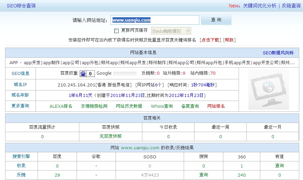
Task: Click the website thumbnail placeholder image
Action: [x=268, y=89]
